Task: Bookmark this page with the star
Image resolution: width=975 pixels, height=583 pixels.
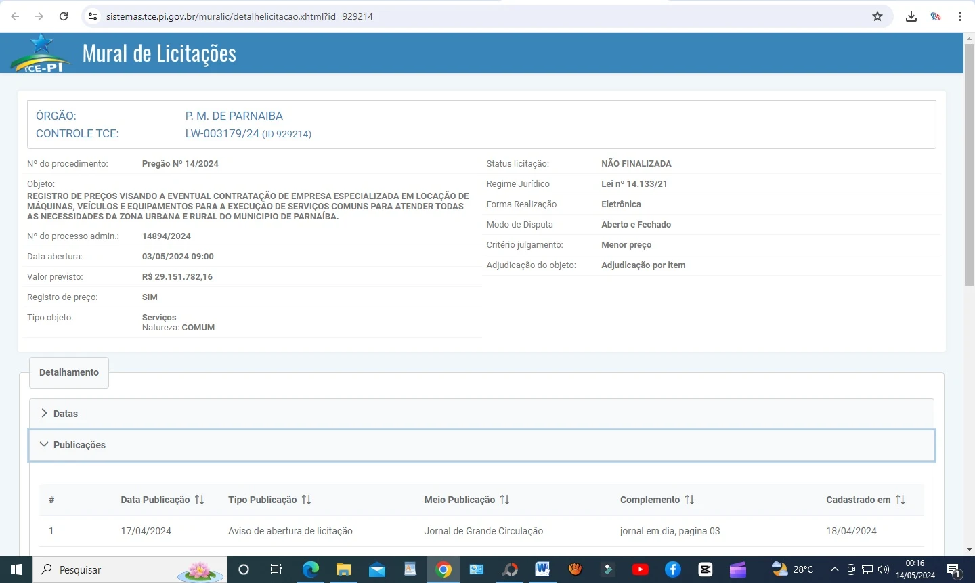Action: pyautogui.click(x=877, y=16)
